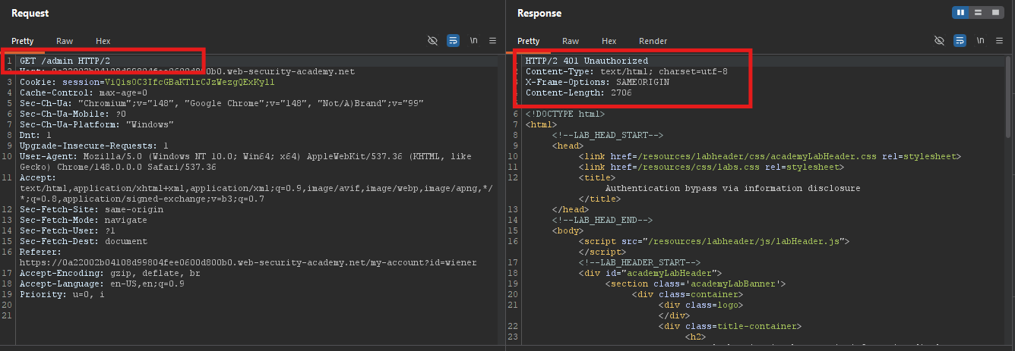Select the top-bottom stacked layout icon
Screen dimensions: 1015x351
978,13
